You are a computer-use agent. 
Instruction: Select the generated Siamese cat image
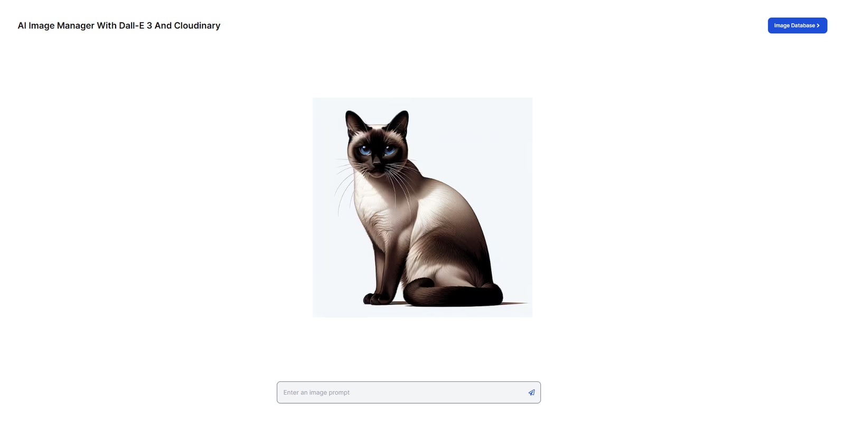(422, 207)
